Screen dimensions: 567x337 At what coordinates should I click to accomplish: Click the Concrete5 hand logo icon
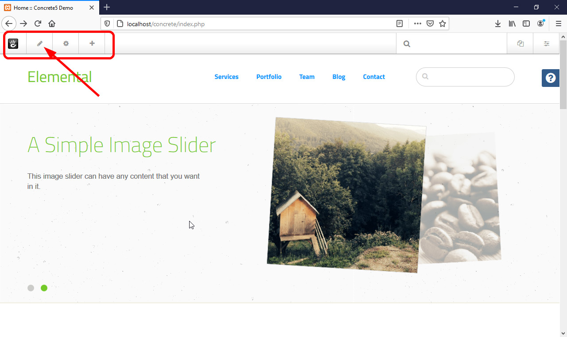click(13, 43)
